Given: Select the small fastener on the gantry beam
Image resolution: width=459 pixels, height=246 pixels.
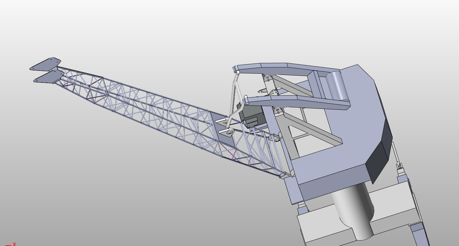Looking at the screenshot, I should 268,77.
